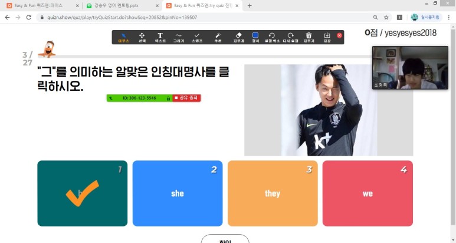Choose the select/move annotation tool
Screen dimensions: 456x243
(x=142, y=38)
